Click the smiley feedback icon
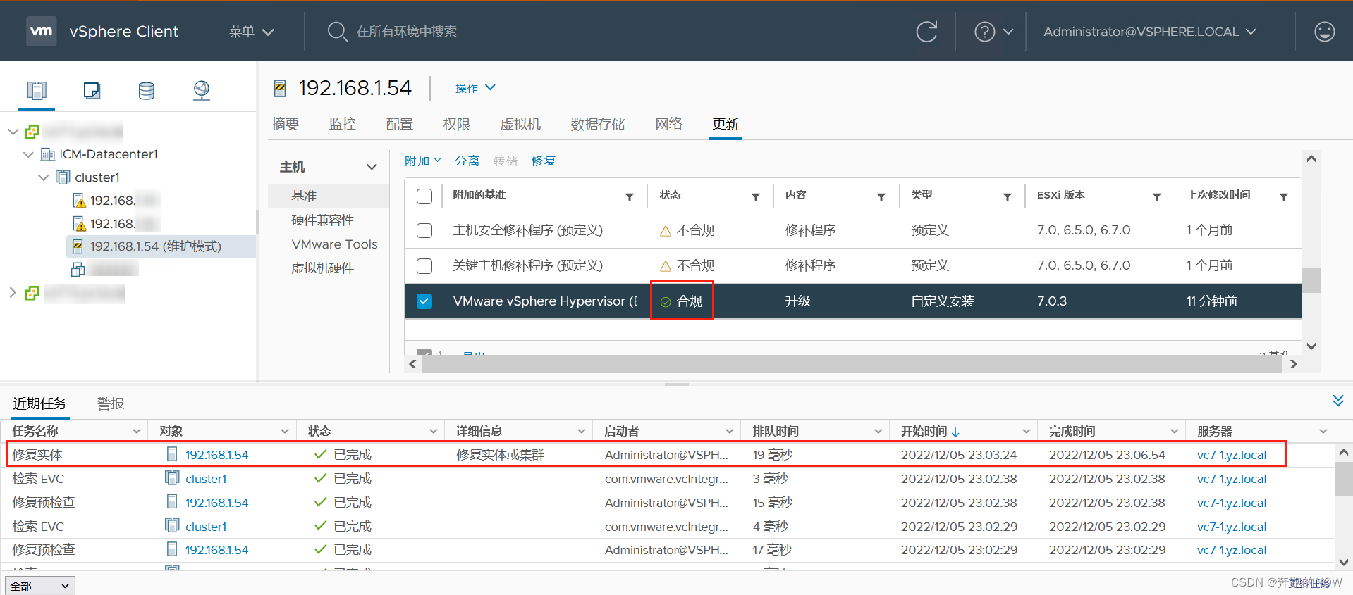 coord(1325,32)
